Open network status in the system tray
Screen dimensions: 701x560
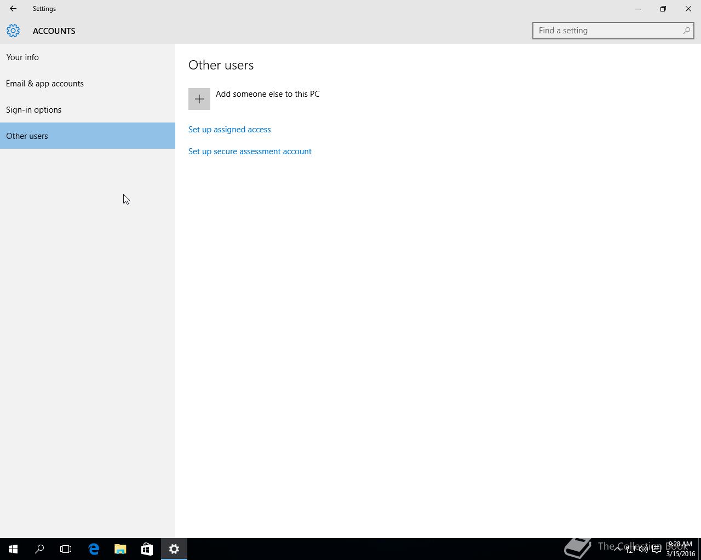[630, 549]
